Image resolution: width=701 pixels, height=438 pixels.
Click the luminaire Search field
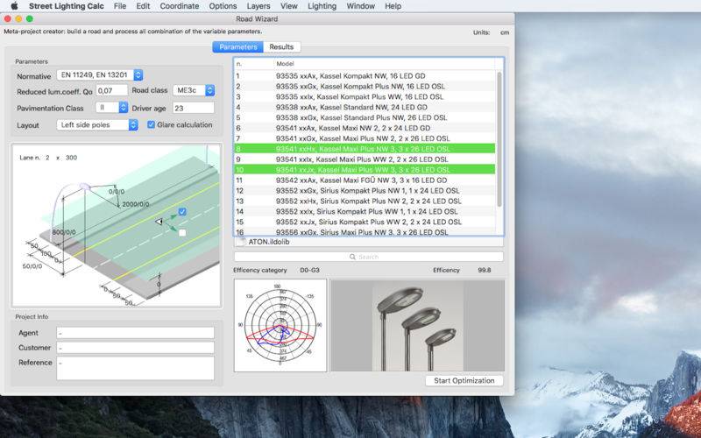pos(369,257)
